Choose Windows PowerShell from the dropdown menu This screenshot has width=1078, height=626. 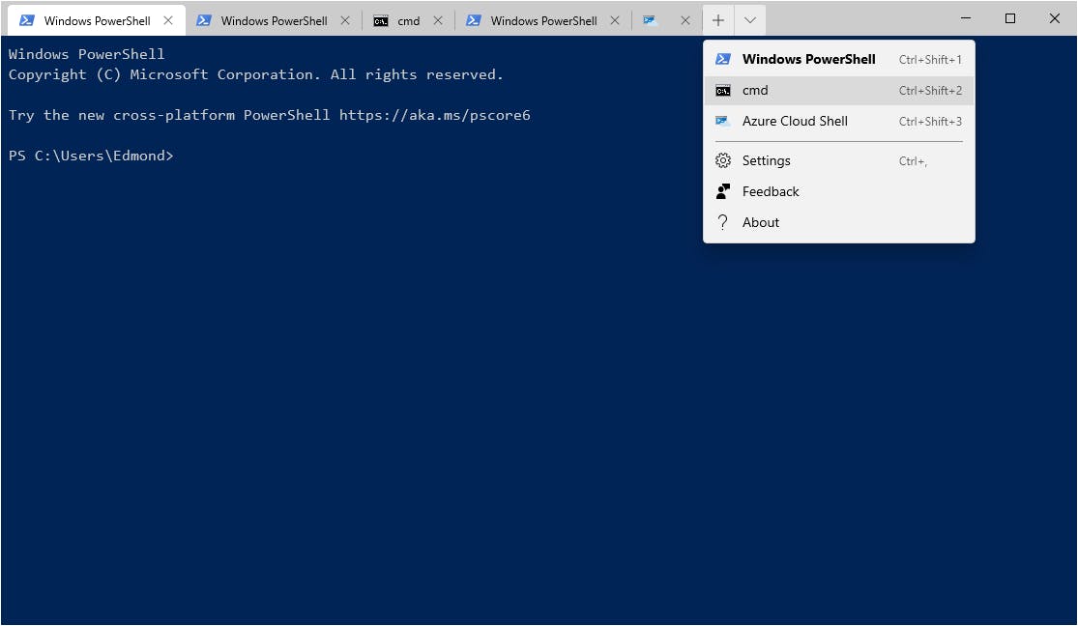(839, 59)
